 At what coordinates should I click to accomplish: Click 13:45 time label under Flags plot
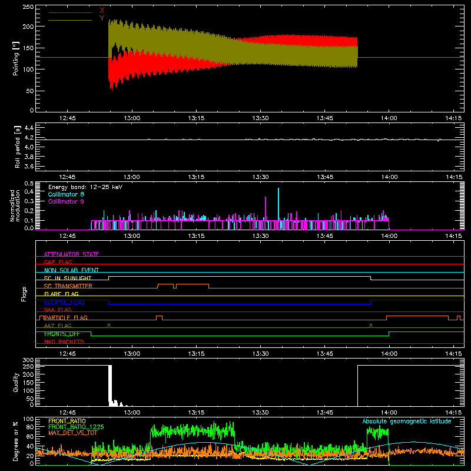(325, 354)
